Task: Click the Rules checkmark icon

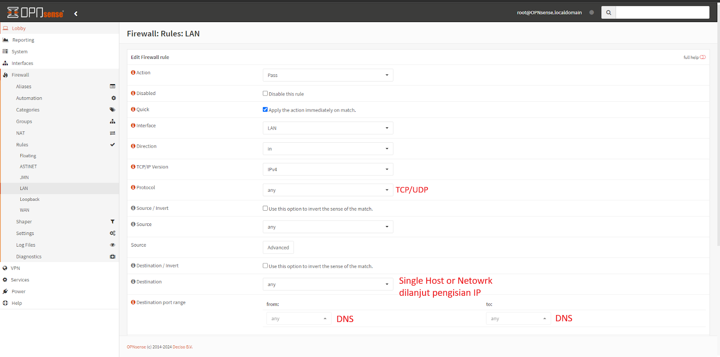Action: [x=112, y=145]
